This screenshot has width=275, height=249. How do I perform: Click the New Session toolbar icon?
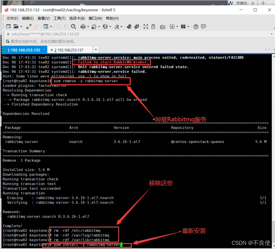point(9,27)
